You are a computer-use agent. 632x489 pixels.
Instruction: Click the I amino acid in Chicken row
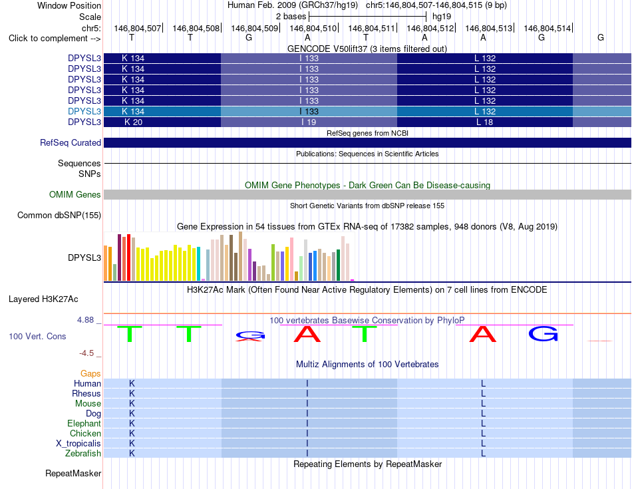point(307,433)
